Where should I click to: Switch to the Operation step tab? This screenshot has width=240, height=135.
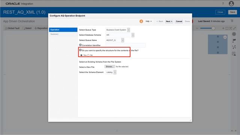coord(63,30)
